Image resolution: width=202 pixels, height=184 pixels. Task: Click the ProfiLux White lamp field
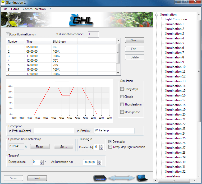point(114,131)
